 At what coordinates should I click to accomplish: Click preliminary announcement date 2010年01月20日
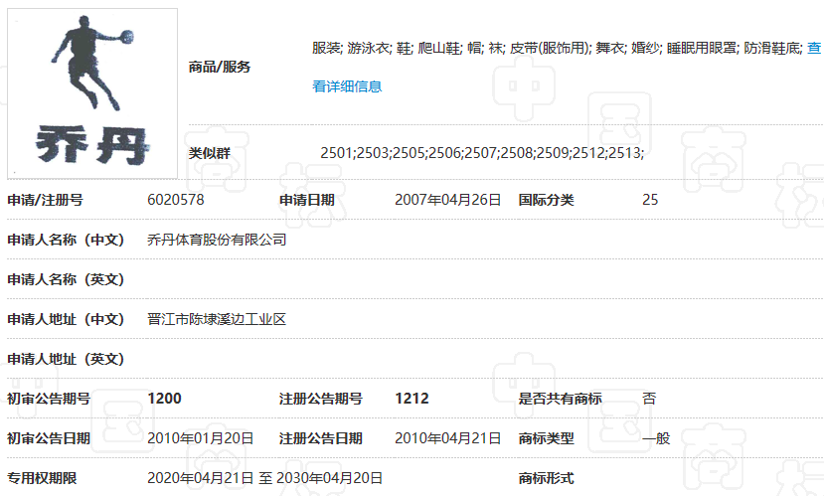click(x=201, y=438)
